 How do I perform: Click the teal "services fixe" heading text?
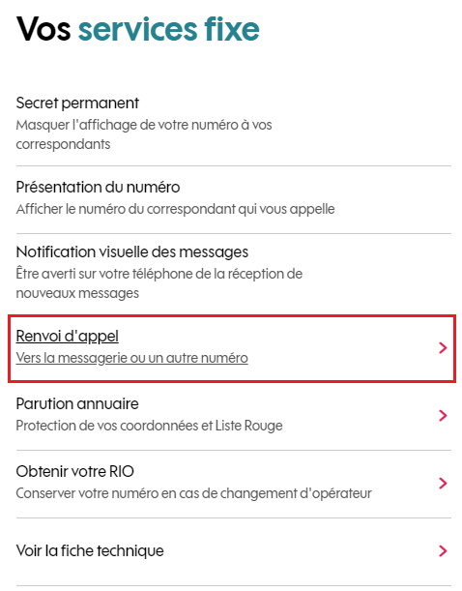169,29
